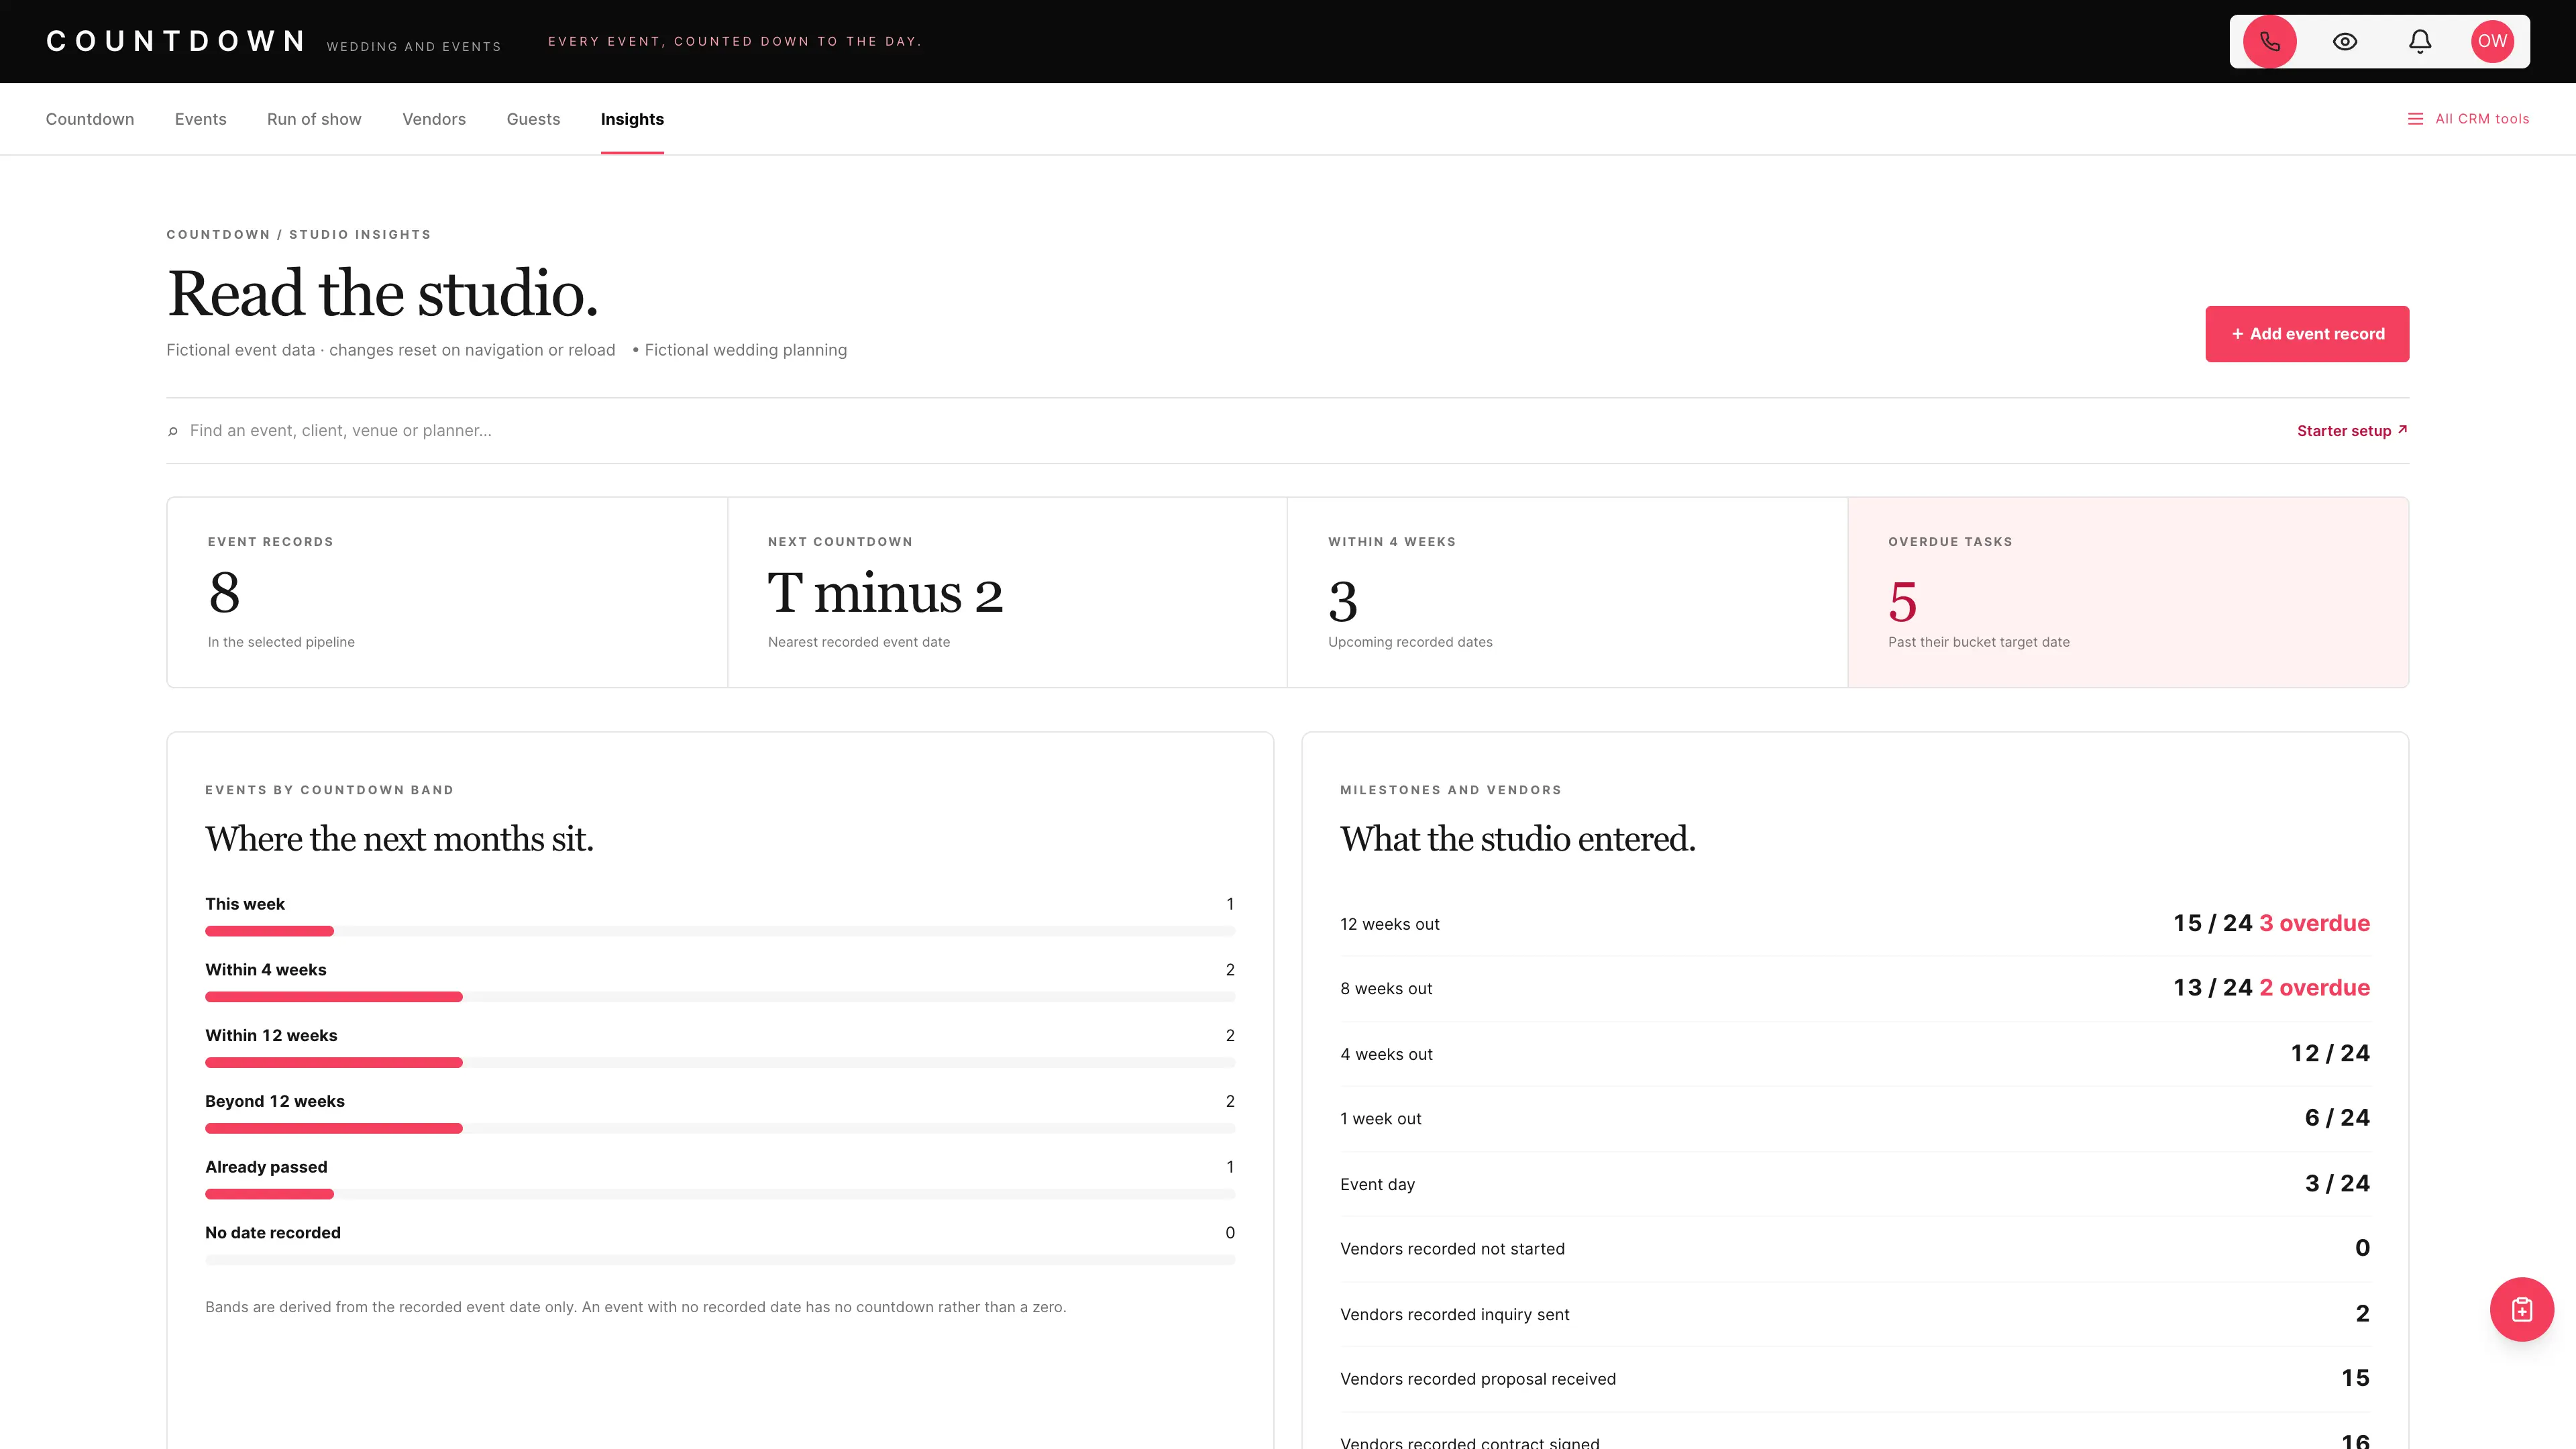Click the Within 12 weeks progress bar

point(720,1063)
